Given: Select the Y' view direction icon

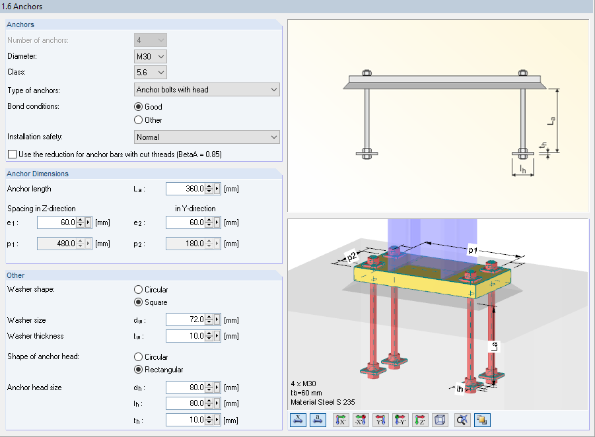Looking at the screenshot, I should click(x=380, y=420).
